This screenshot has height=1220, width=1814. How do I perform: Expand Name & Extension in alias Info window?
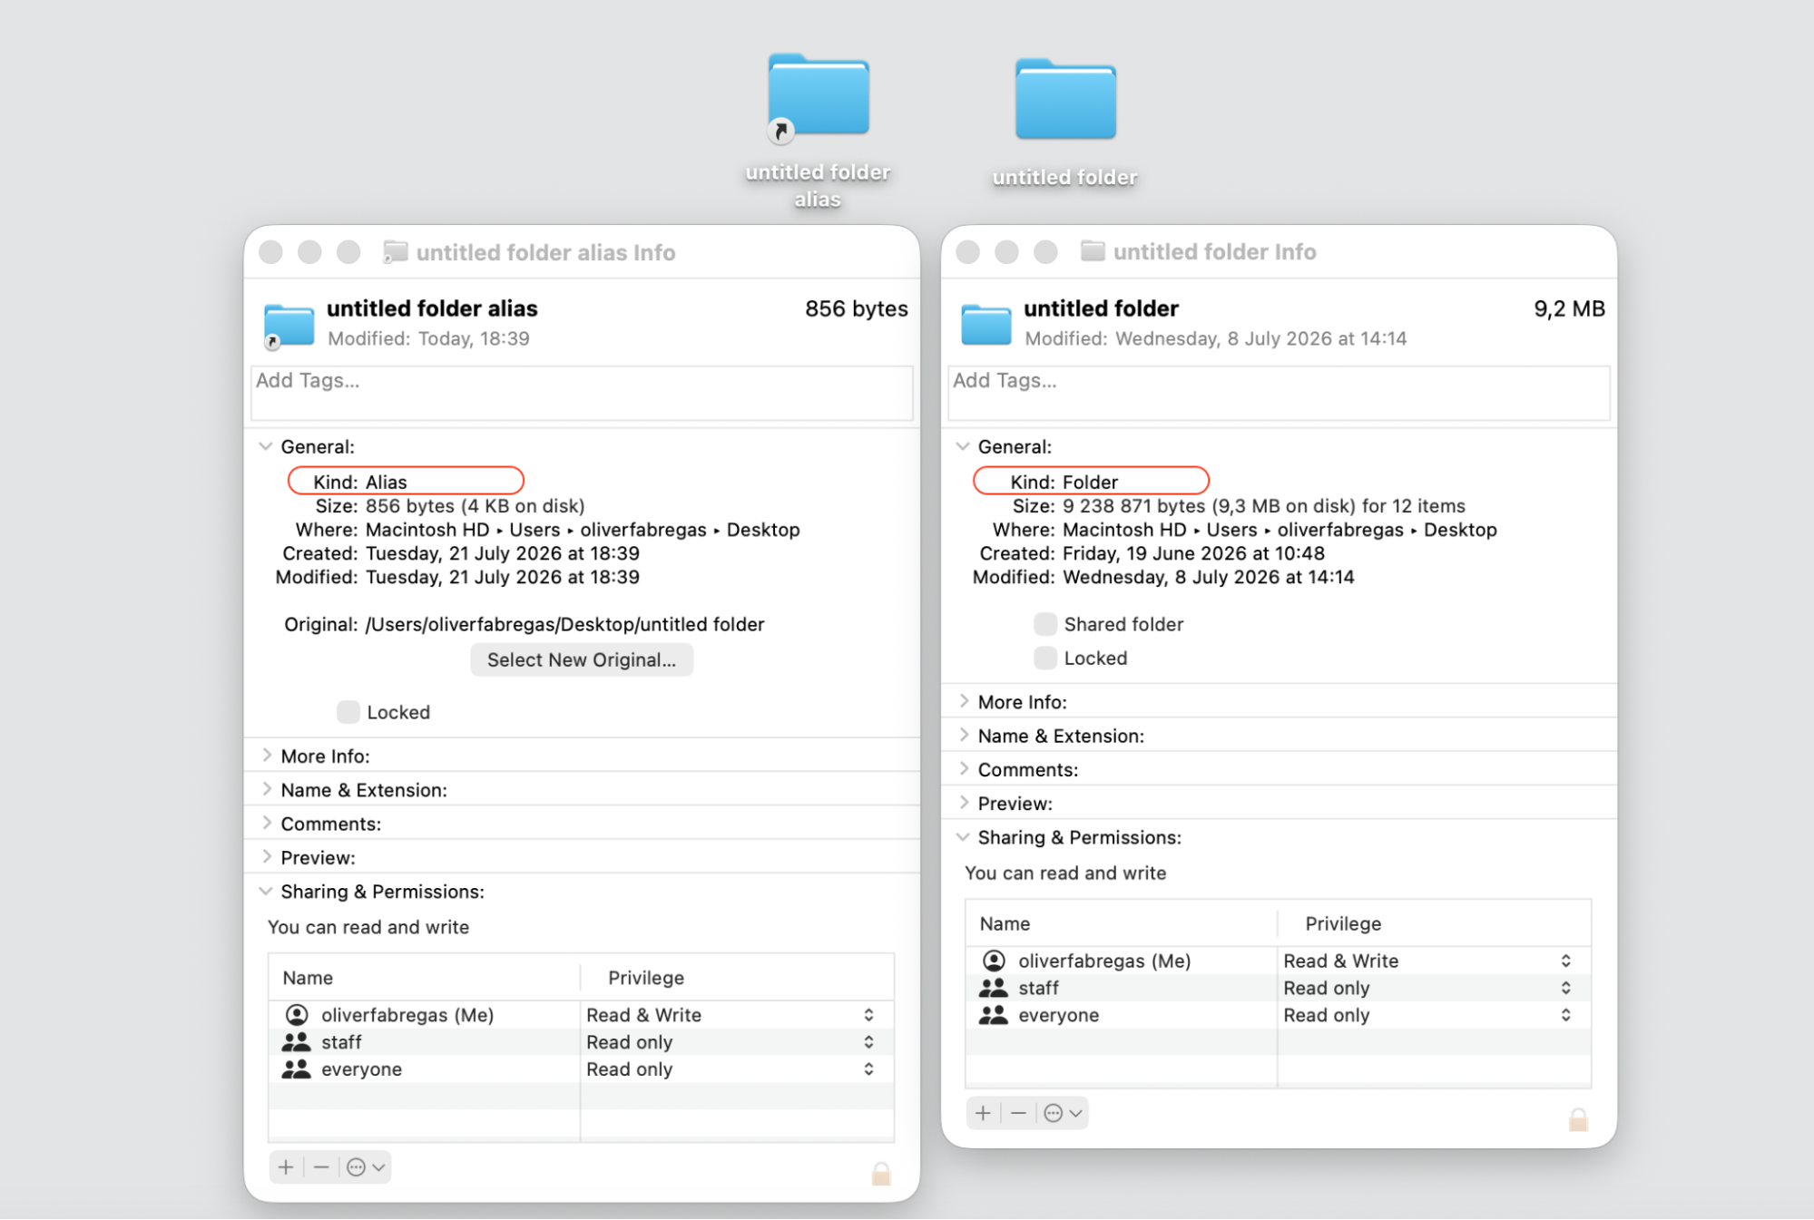tap(267, 789)
